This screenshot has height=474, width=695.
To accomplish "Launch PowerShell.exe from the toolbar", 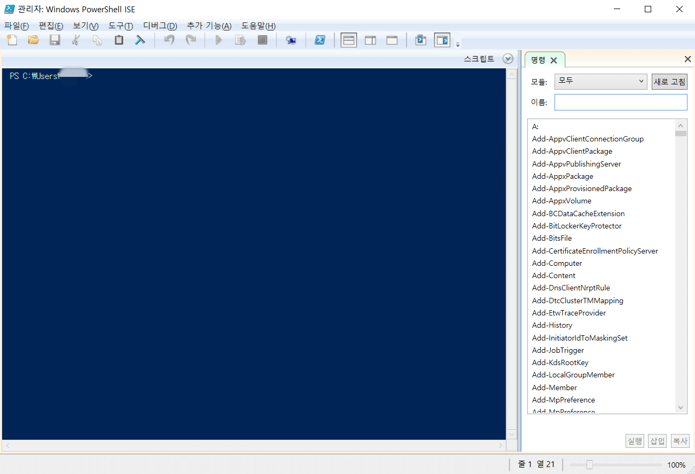I will [x=320, y=39].
